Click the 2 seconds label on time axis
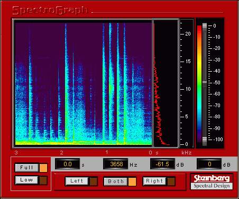 pyautogui.click(x=61, y=153)
